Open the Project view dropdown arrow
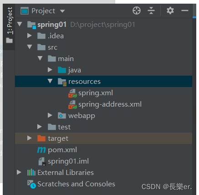The image size is (199, 195). 62,11
